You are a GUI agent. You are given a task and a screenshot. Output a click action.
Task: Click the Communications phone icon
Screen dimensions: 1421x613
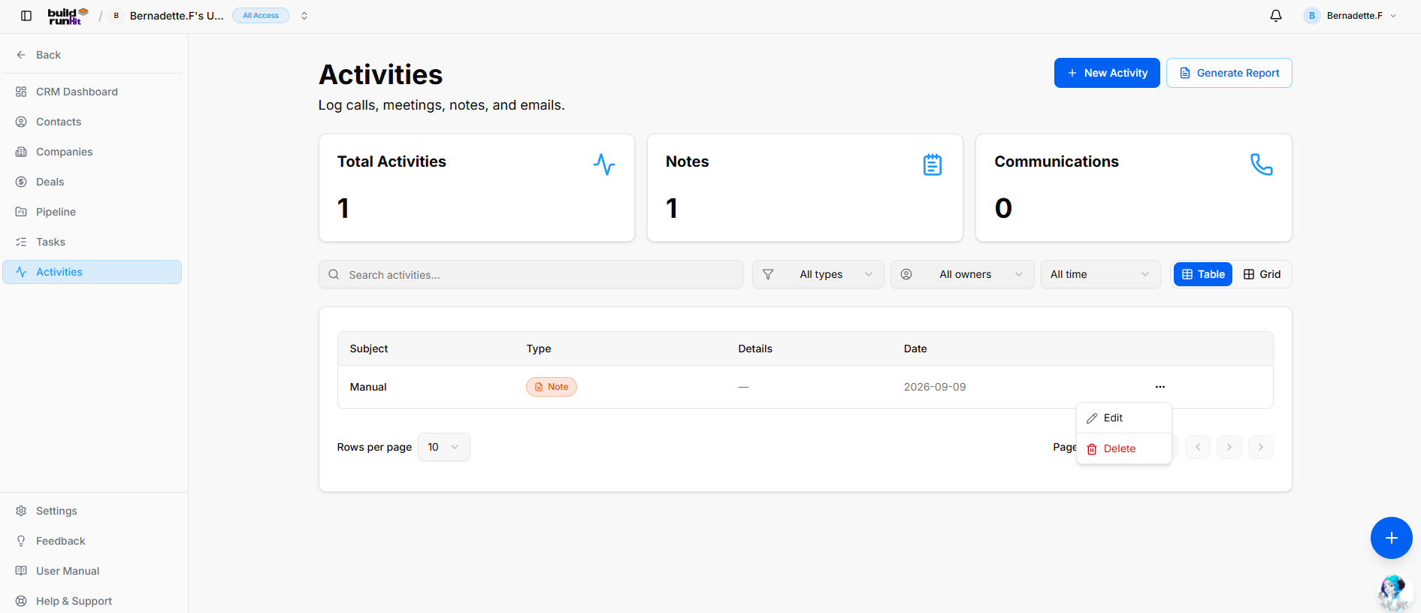(1261, 164)
